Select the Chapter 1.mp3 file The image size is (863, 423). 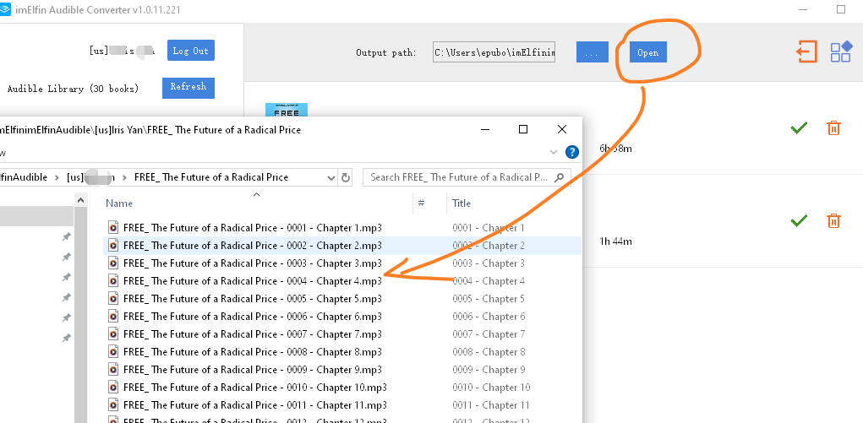[x=253, y=228]
